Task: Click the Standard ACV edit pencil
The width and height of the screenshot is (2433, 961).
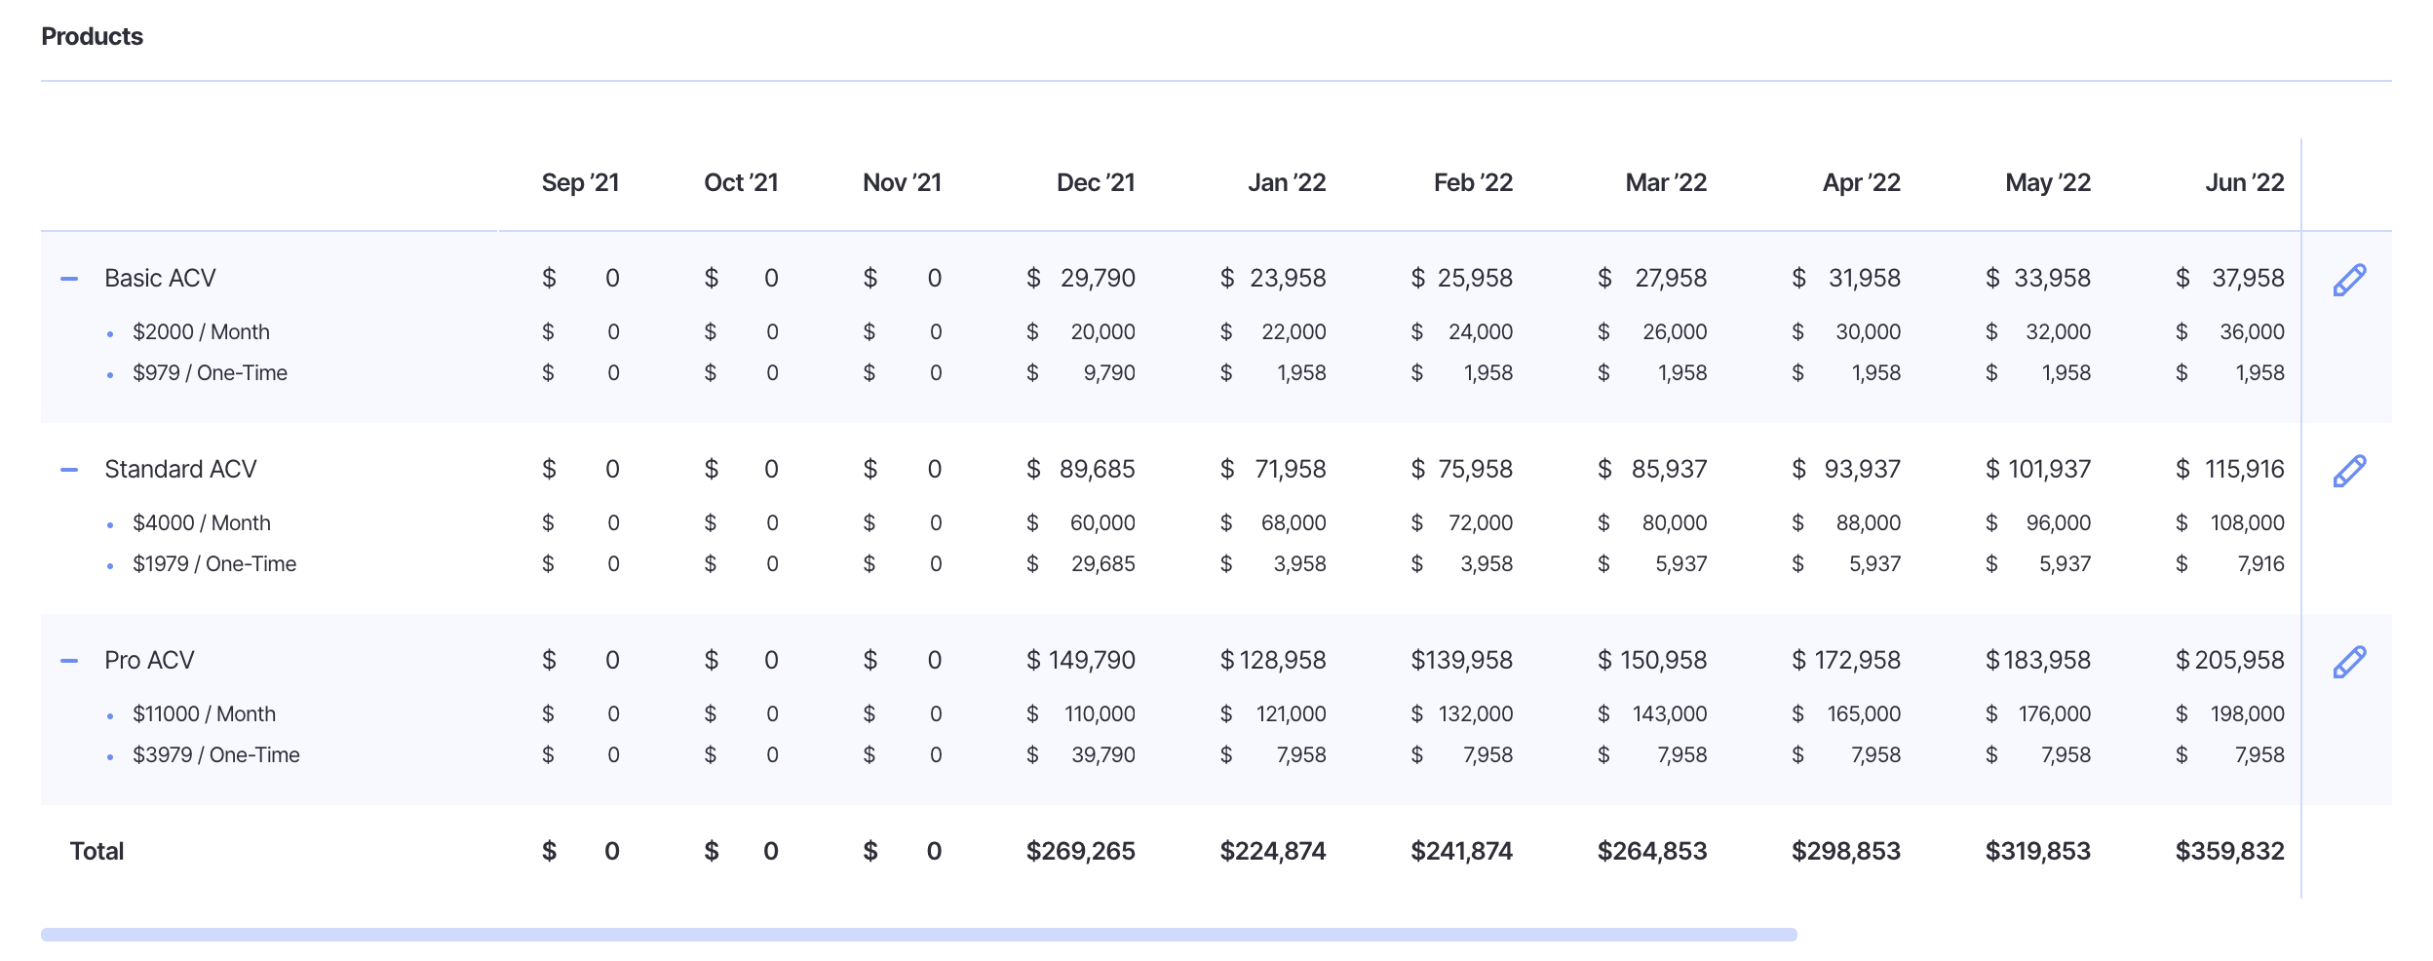Action: tap(2349, 471)
